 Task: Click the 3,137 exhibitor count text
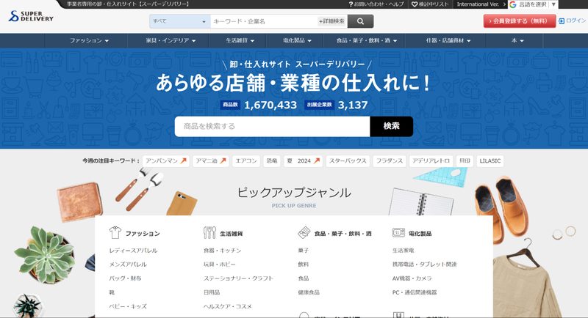(x=353, y=105)
